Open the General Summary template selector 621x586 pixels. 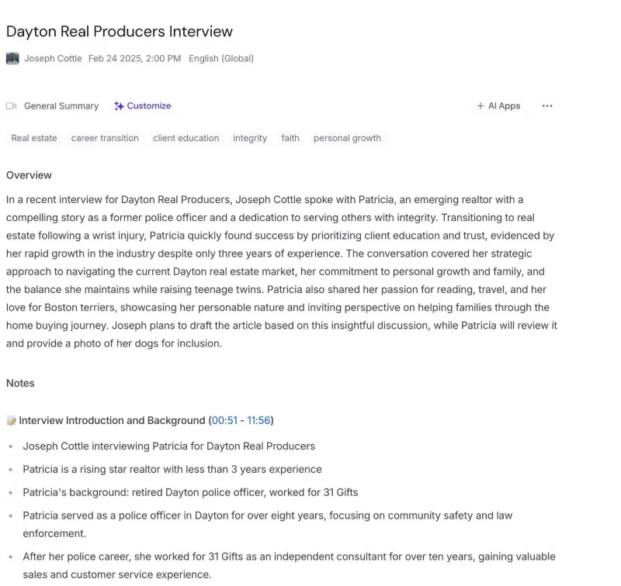click(61, 106)
